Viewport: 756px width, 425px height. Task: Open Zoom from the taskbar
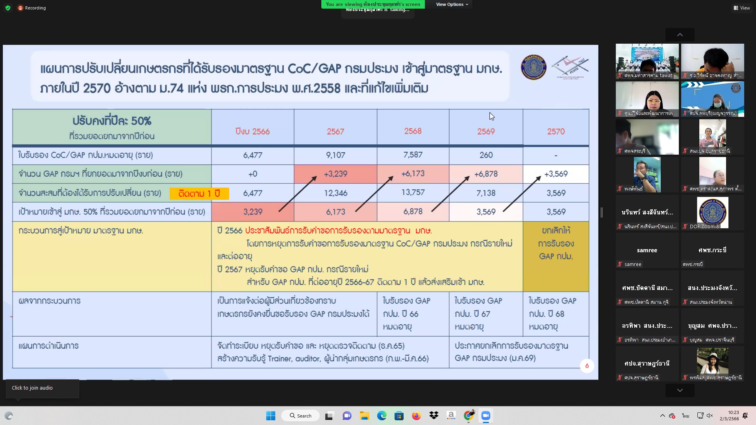[x=486, y=416]
